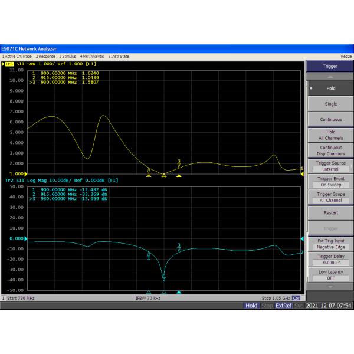Click the Resize control at top right
Viewport: 354px width, 354px height.
tap(346, 56)
